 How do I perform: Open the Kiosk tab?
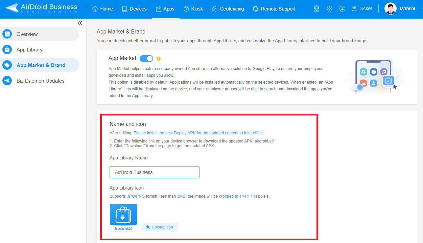pos(193,9)
